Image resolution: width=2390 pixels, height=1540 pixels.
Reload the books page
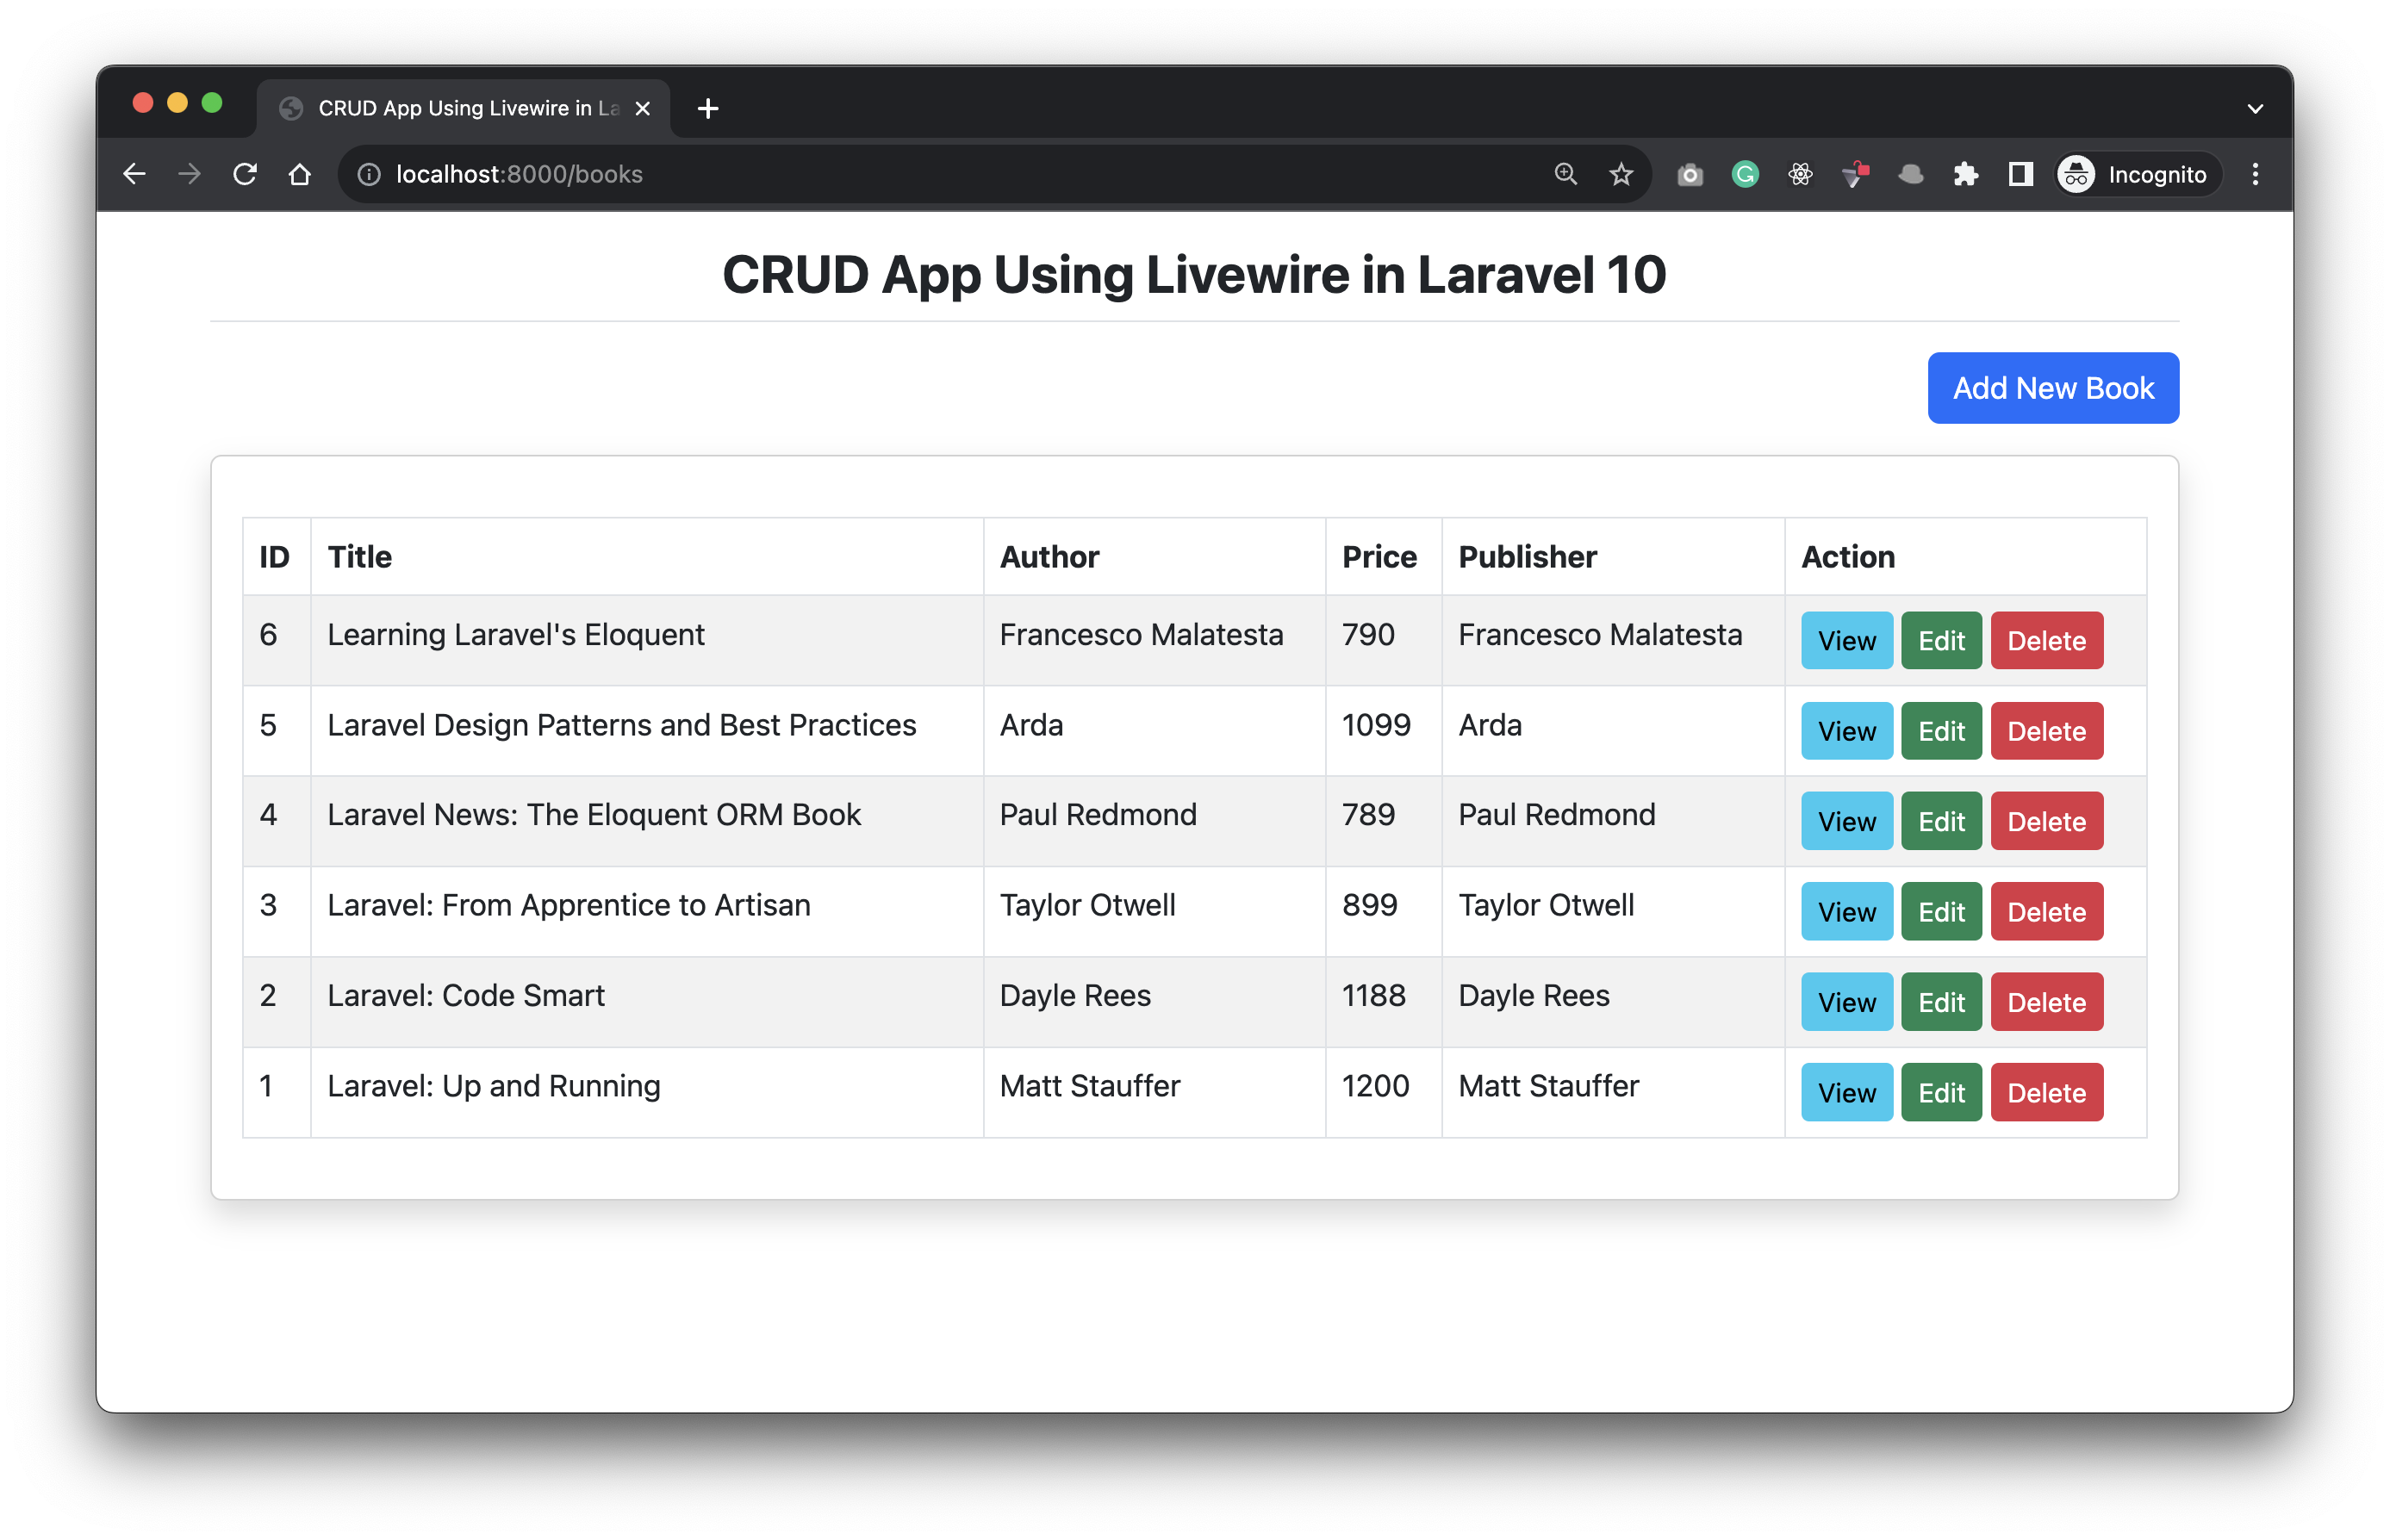(x=244, y=173)
